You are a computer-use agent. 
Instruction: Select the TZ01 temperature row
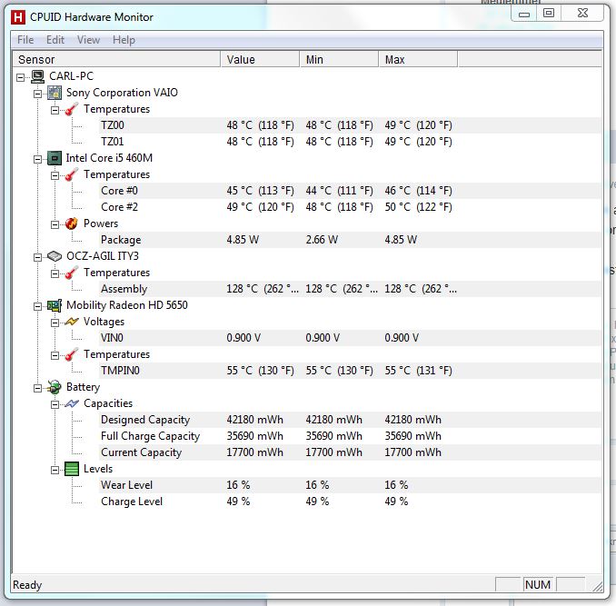click(350, 142)
